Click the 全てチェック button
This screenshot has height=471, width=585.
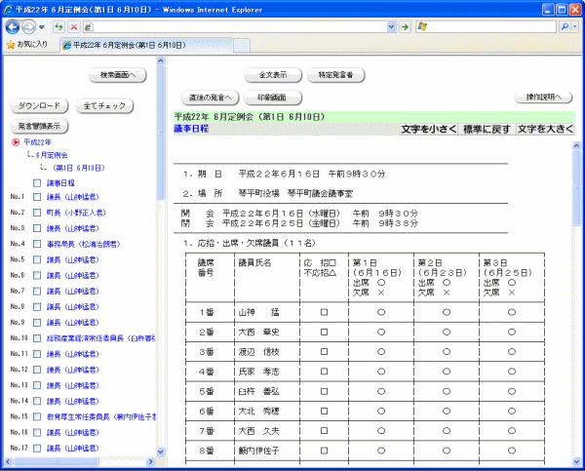pos(104,106)
